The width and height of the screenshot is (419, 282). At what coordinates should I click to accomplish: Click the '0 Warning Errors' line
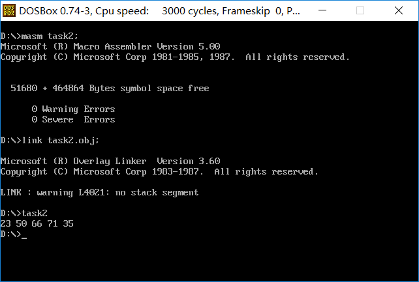pyautogui.click(x=74, y=109)
